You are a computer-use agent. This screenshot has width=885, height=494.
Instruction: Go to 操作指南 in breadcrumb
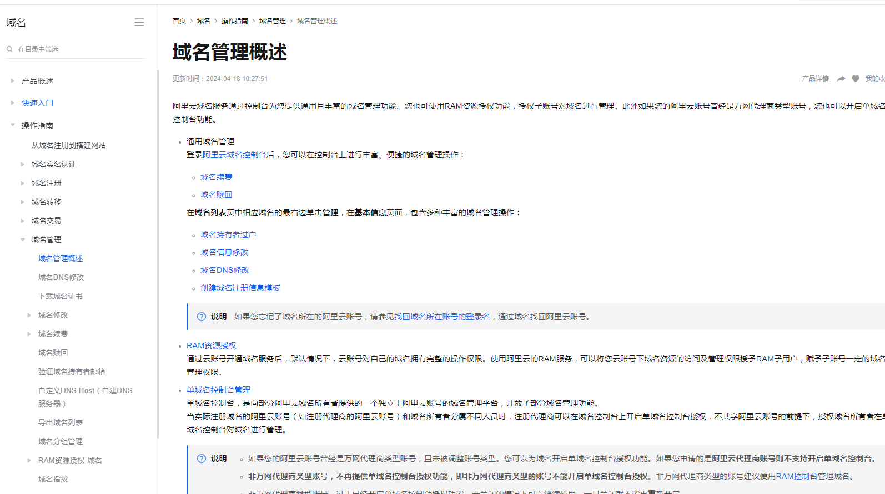coord(235,21)
